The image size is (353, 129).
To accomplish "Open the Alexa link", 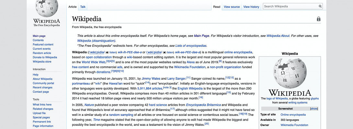I will coord(191,62).
